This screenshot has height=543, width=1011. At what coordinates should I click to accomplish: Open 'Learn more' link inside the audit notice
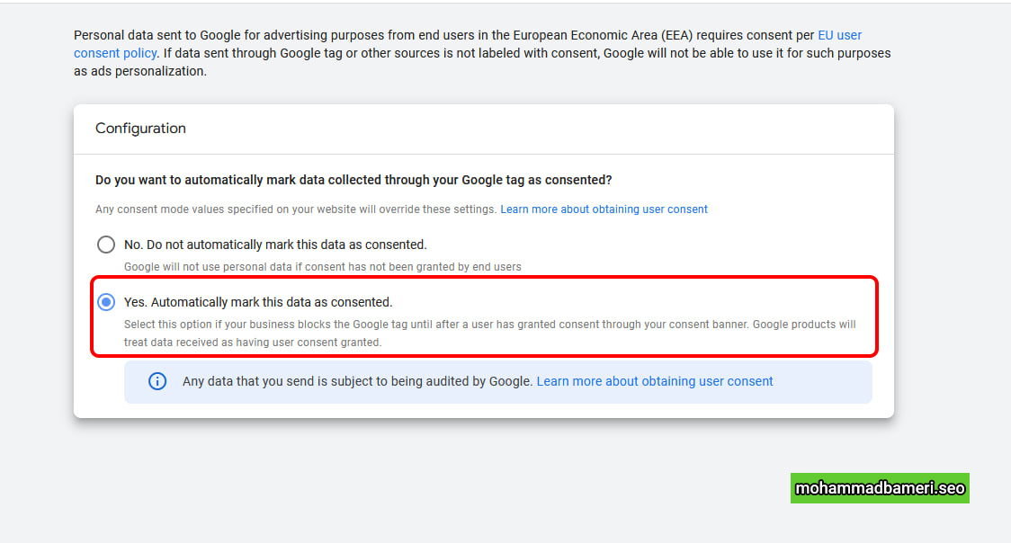tap(655, 381)
